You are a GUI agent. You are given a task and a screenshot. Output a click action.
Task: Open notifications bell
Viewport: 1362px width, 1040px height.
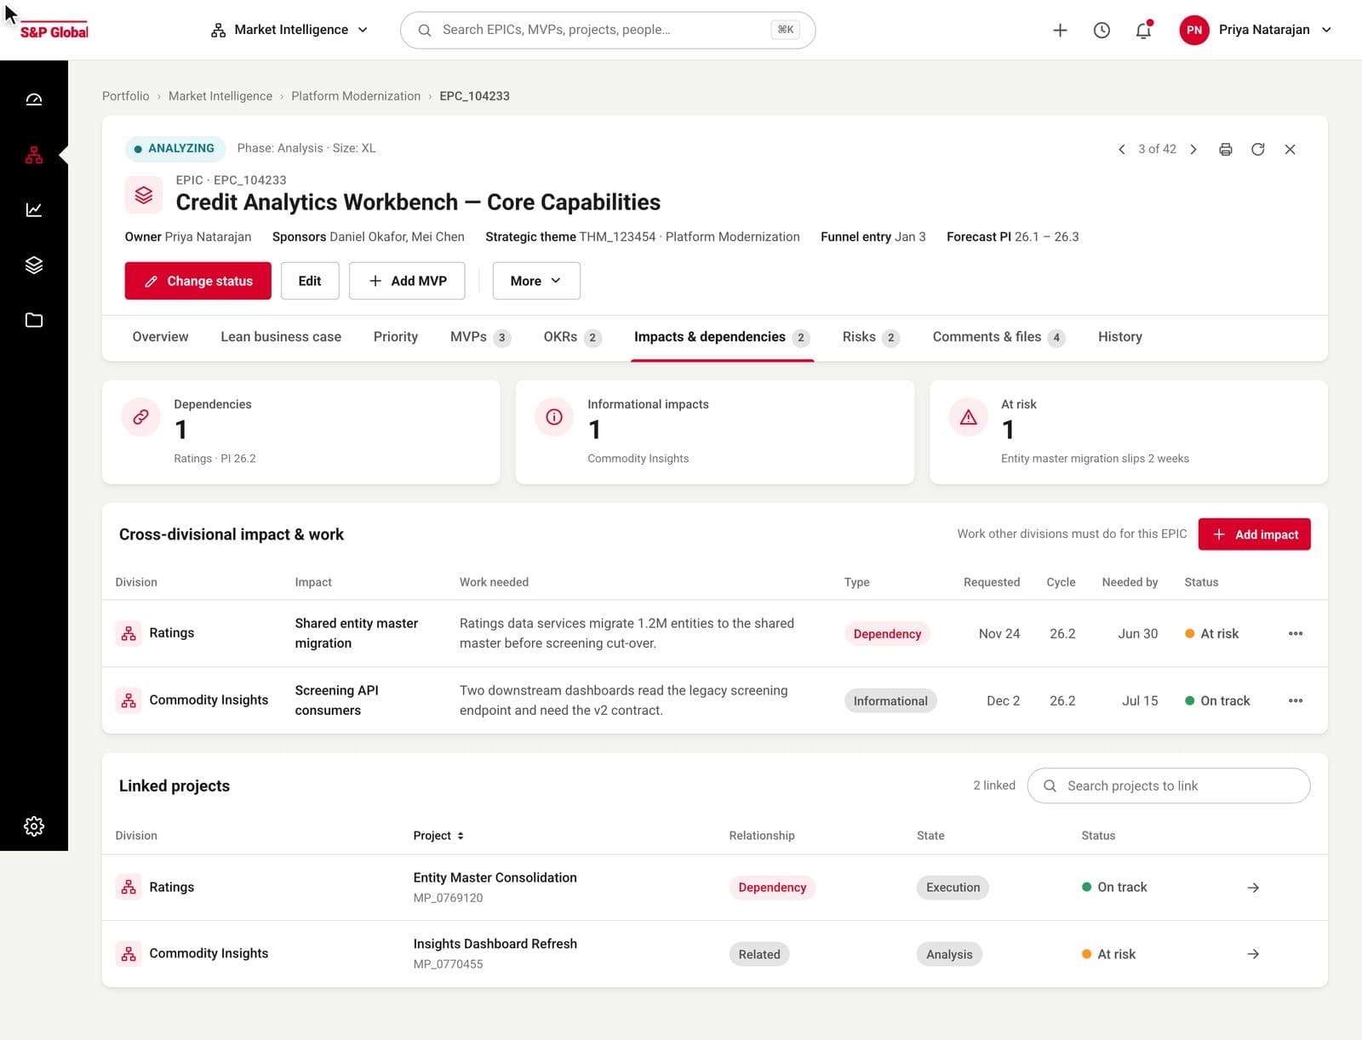(1143, 30)
